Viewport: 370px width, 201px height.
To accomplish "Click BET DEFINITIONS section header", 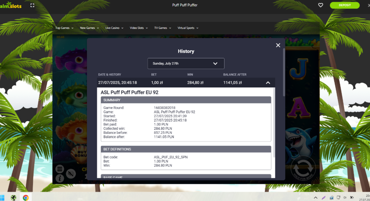I will [186, 149].
